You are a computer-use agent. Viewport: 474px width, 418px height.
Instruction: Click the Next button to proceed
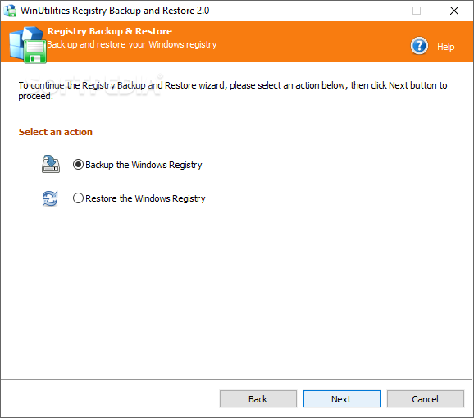tap(342, 398)
